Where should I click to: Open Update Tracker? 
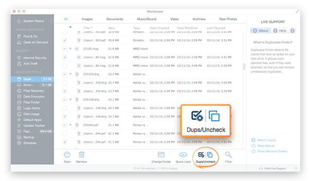31,125
